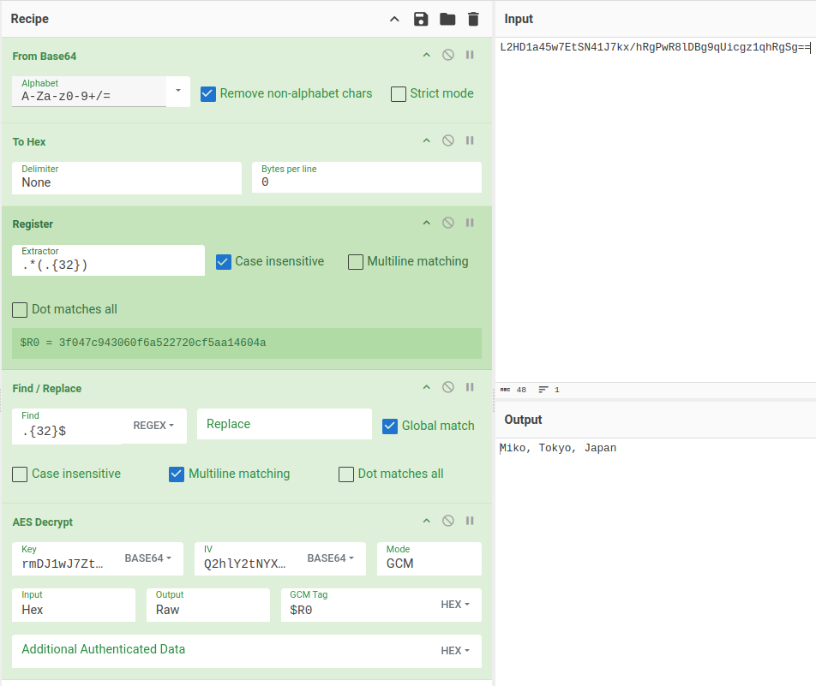The image size is (816, 686).
Task: Collapse the AES Decrypt operation
Action: [x=426, y=521]
